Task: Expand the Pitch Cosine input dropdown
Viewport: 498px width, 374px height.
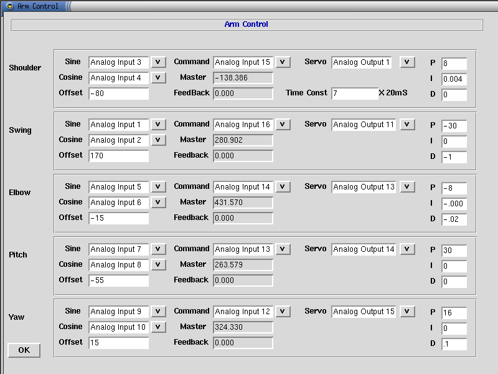Action: click(158, 264)
